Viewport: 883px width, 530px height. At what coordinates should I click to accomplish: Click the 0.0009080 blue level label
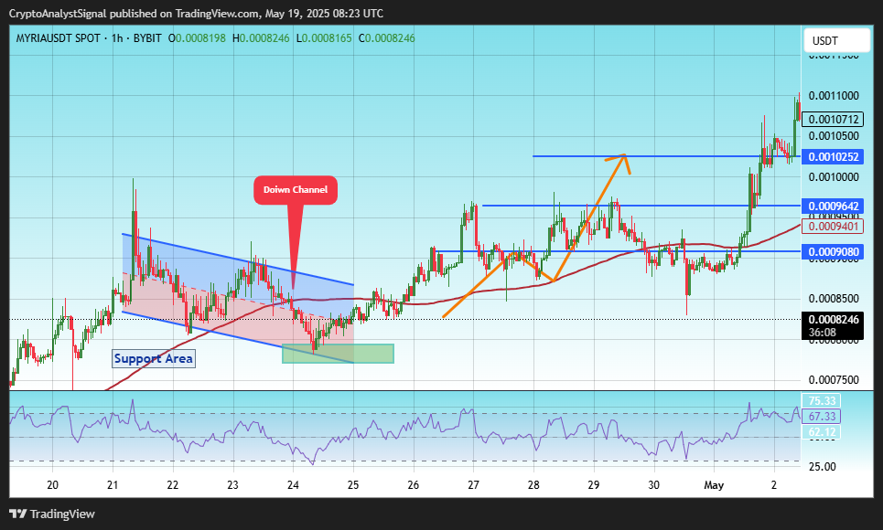834,251
